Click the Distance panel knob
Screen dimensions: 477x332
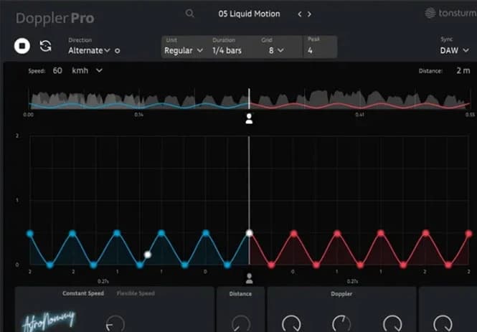pos(241,324)
